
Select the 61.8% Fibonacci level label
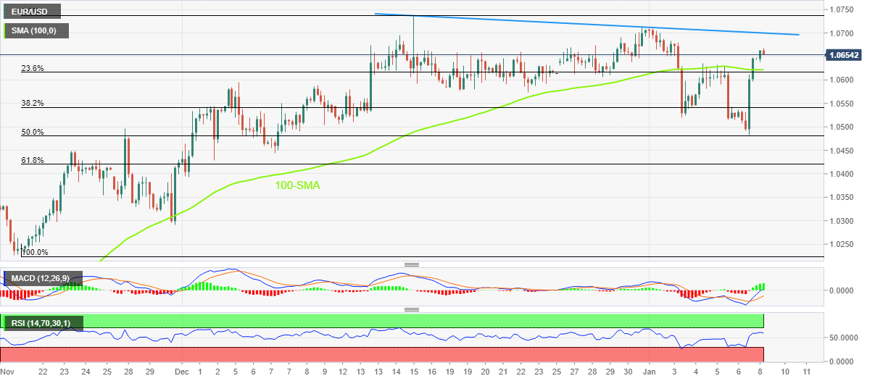(33, 160)
